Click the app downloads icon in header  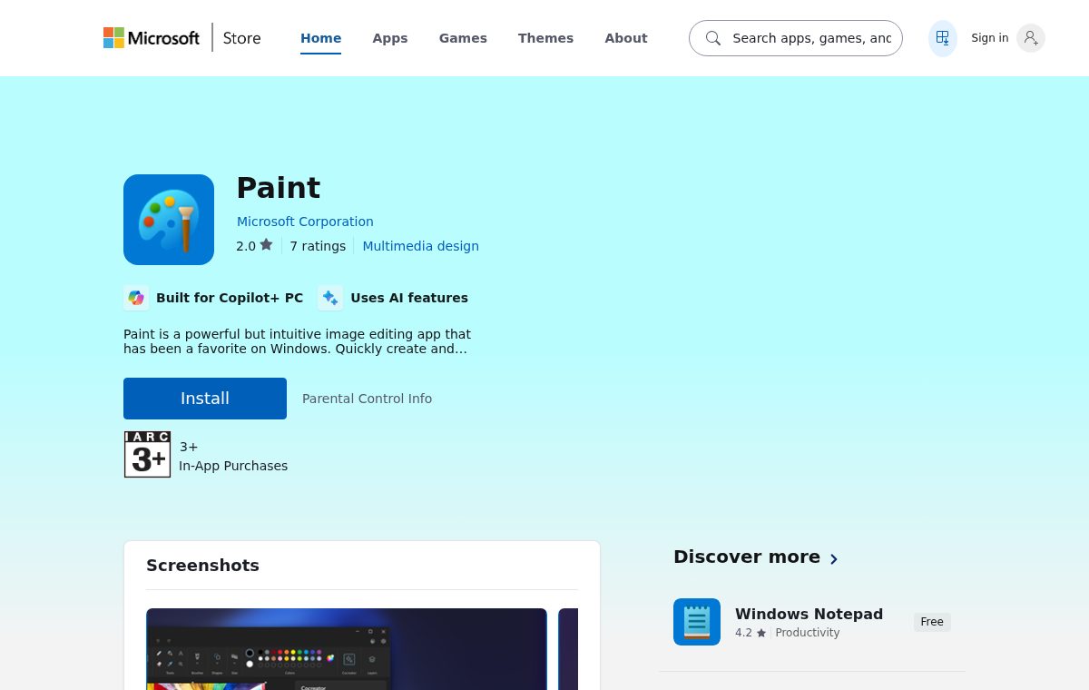(x=943, y=38)
